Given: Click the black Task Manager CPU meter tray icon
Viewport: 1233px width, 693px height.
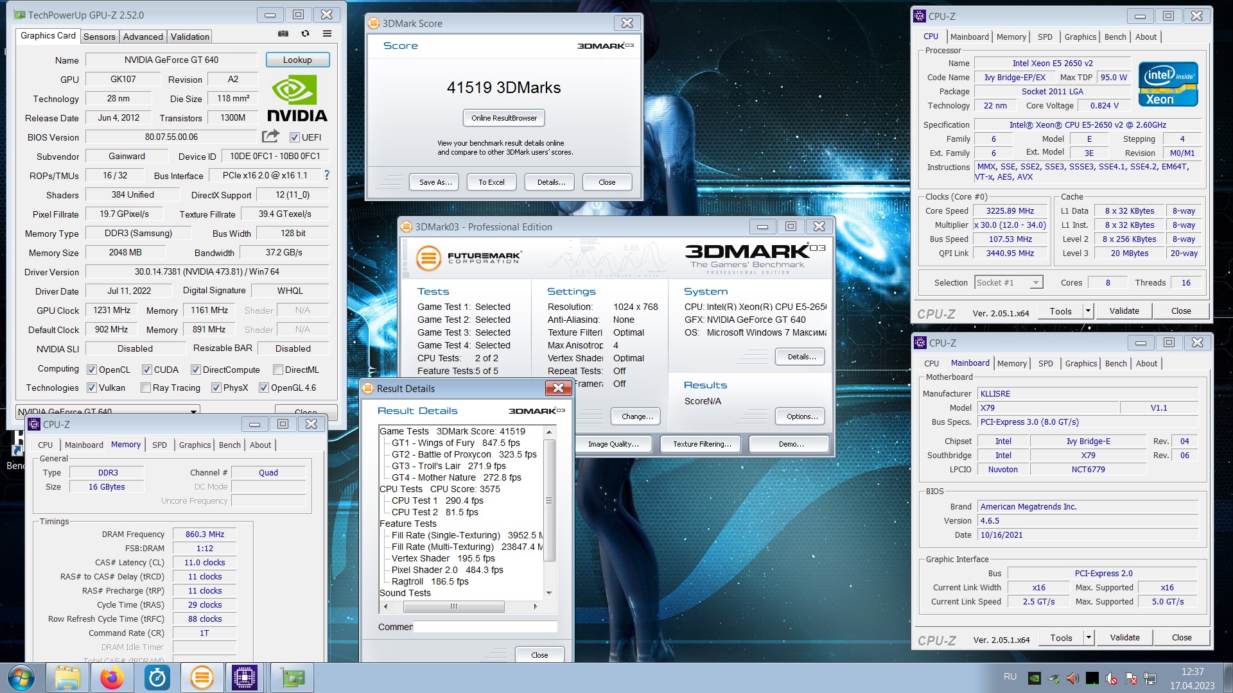Looking at the screenshot, I should click(x=1092, y=678).
